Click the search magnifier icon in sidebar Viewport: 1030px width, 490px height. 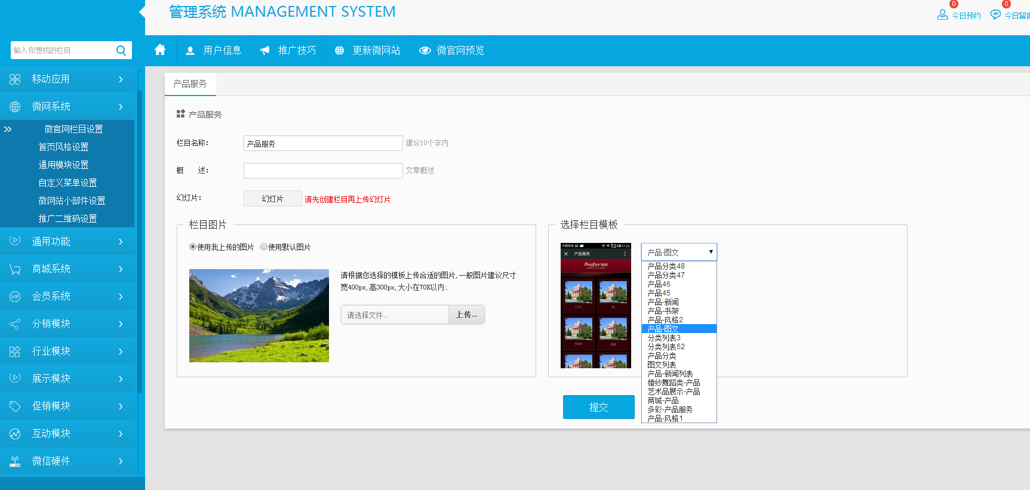121,50
